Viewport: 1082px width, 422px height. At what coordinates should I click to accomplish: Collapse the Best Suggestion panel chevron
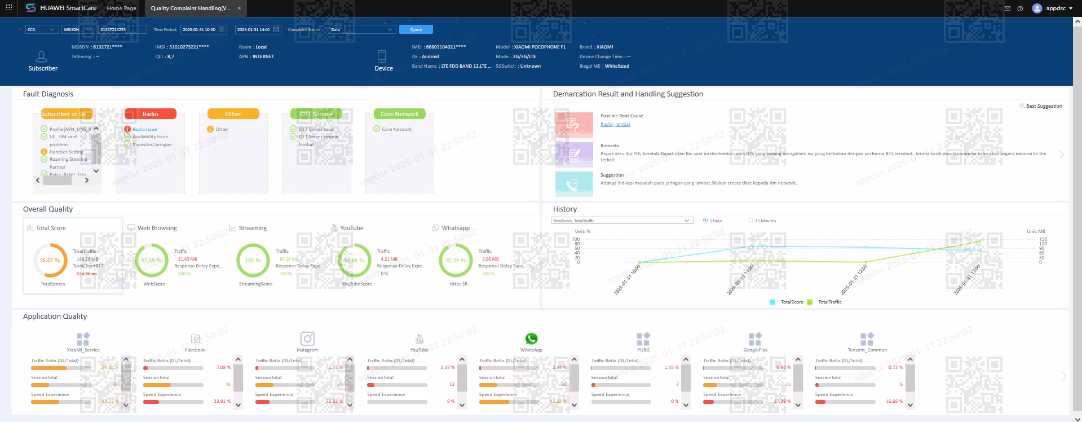1022,106
